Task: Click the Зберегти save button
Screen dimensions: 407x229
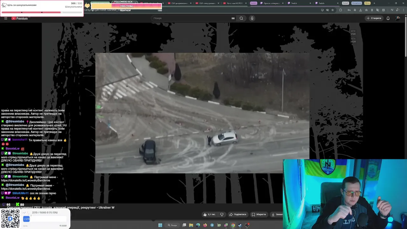Action: tap(259, 214)
